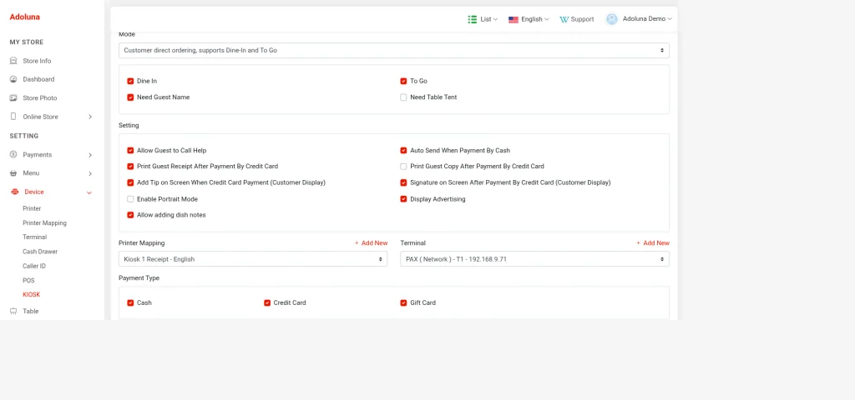Enable Print Guest Copy After Payment checkbox
The width and height of the screenshot is (855, 400).
[x=403, y=167]
